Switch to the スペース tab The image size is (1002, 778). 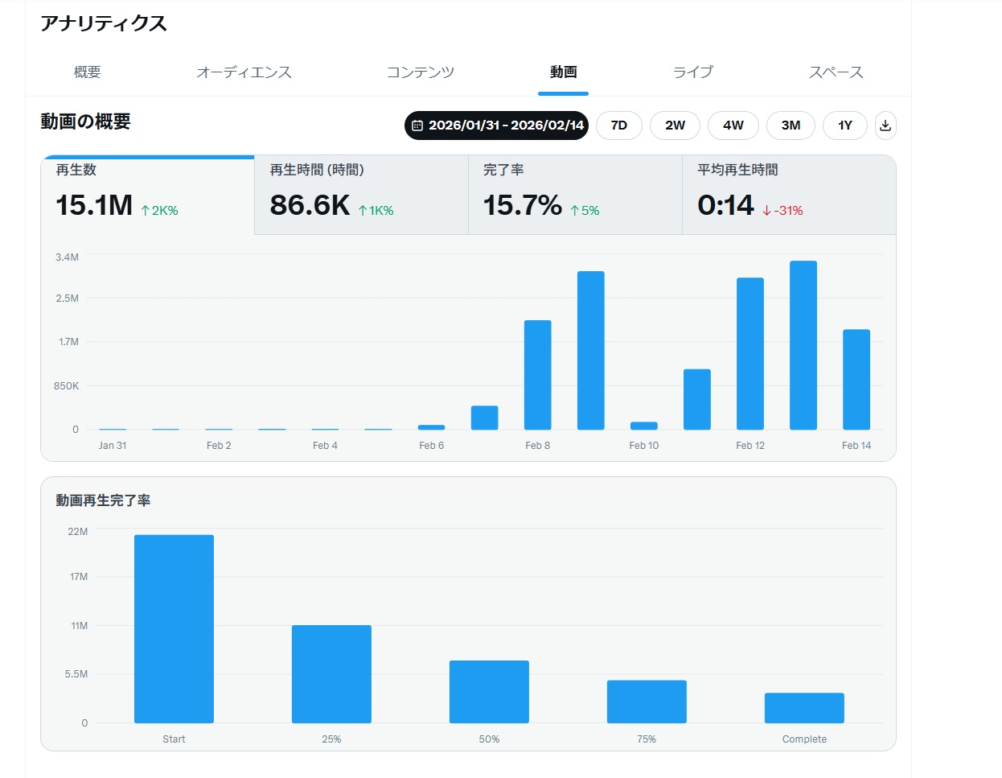836,72
